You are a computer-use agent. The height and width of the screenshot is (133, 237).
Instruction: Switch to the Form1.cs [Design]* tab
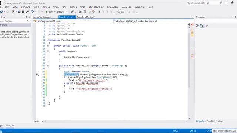[86, 17]
